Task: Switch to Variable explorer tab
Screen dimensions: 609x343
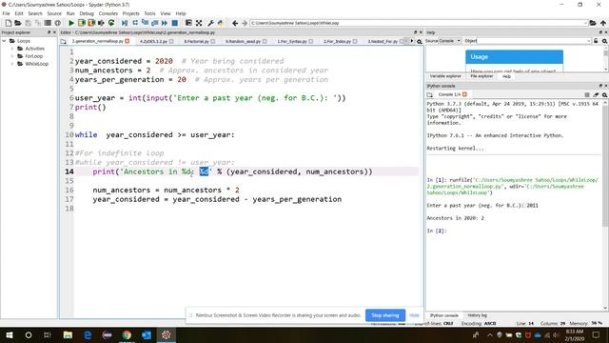Action: click(445, 76)
